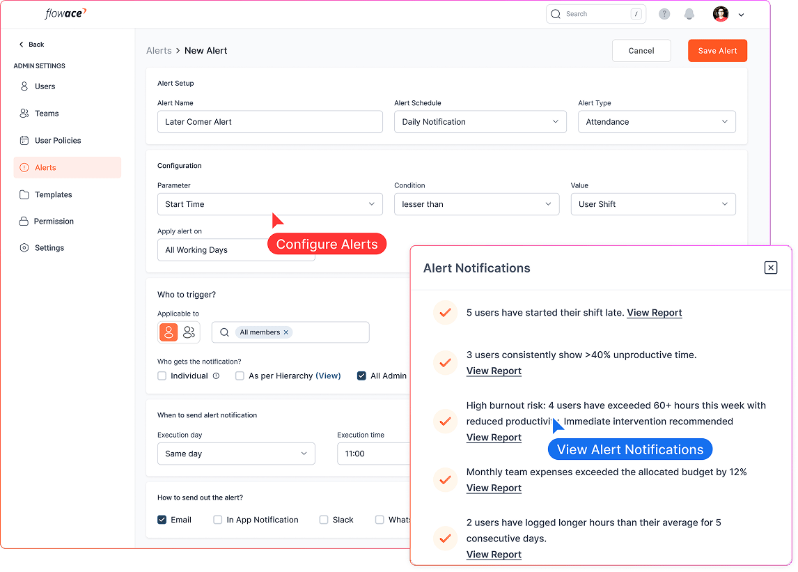Uncheck the Email delivery checkbox
The image size is (798, 572).
(162, 520)
